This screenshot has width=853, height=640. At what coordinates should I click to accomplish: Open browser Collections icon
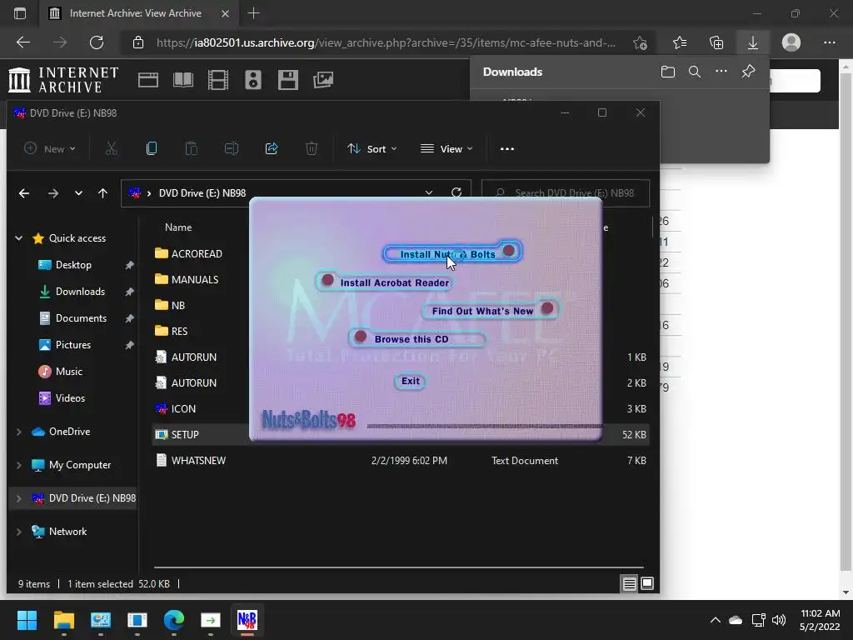pyautogui.click(x=716, y=42)
